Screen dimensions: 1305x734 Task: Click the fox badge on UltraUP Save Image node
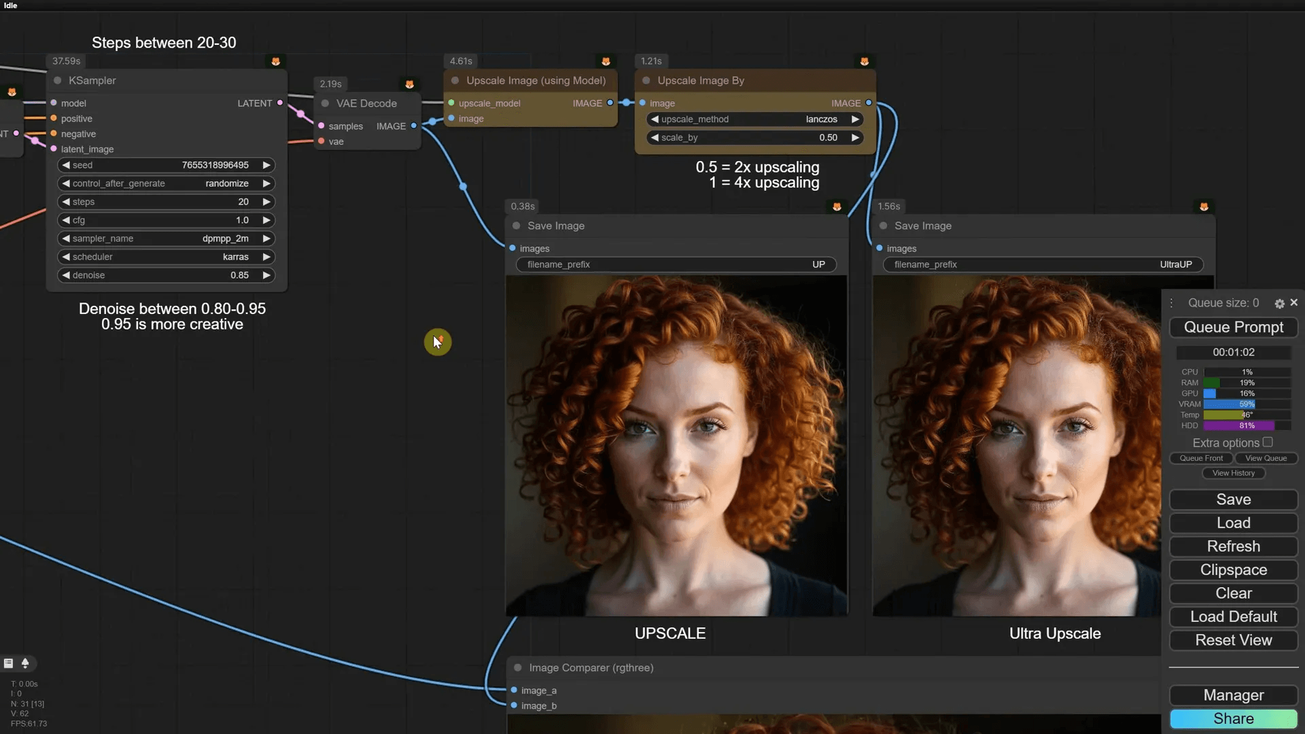tap(1204, 207)
